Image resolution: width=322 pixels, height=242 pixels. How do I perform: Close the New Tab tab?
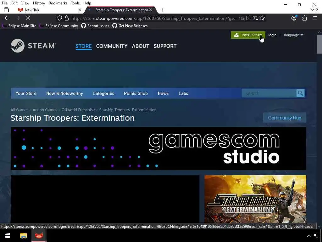[x=80, y=10]
